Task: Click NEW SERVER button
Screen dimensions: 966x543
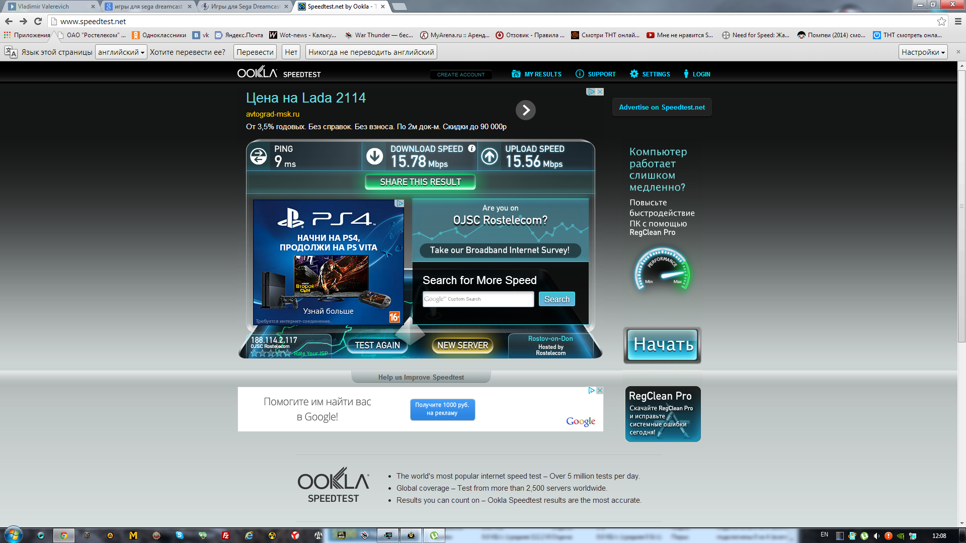Action: [462, 345]
